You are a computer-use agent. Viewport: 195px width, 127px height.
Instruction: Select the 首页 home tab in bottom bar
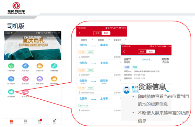point(11,121)
